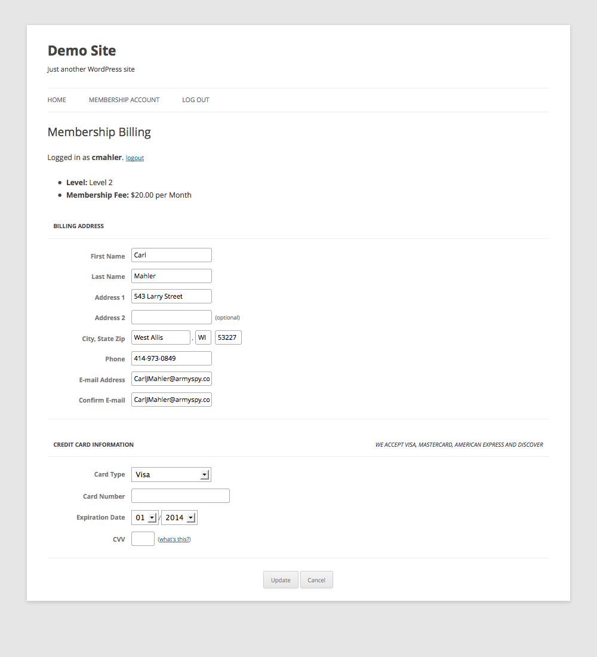Focus the E-mail Address field
597x657 pixels.
pyautogui.click(x=171, y=378)
